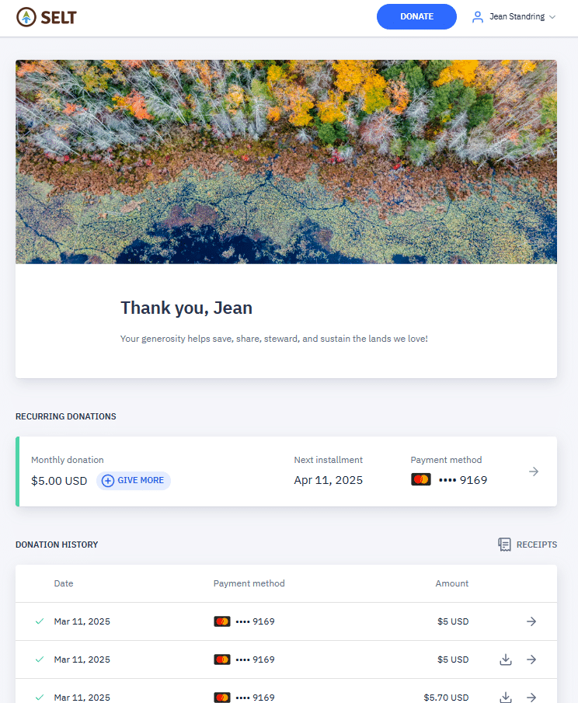Click the SELT logo in header
Image resolution: width=578 pixels, height=703 pixels.
coord(47,16)
